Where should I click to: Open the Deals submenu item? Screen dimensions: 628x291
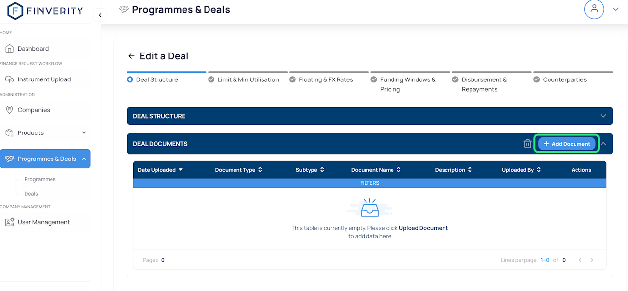tap(31, 194)
